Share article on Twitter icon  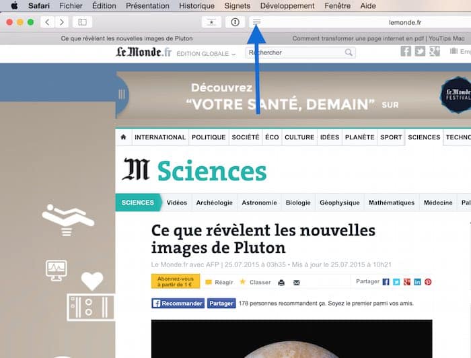[396, 282]
